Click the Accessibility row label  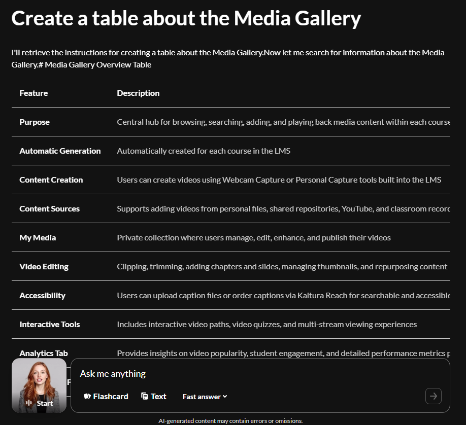click(x=42, y=295)
